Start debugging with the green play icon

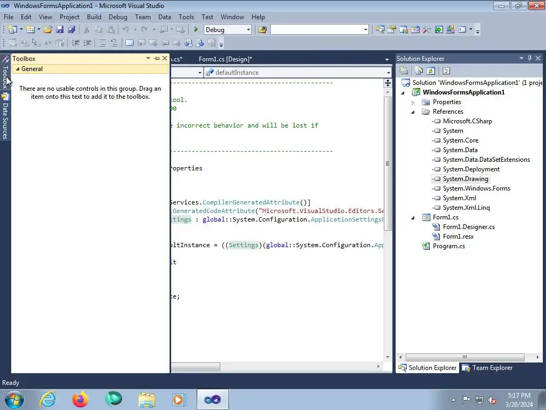[196, 30]
